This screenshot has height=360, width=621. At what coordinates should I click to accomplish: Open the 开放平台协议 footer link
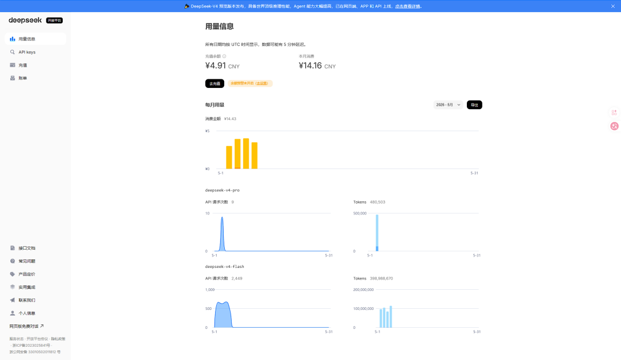click(37, 339)
